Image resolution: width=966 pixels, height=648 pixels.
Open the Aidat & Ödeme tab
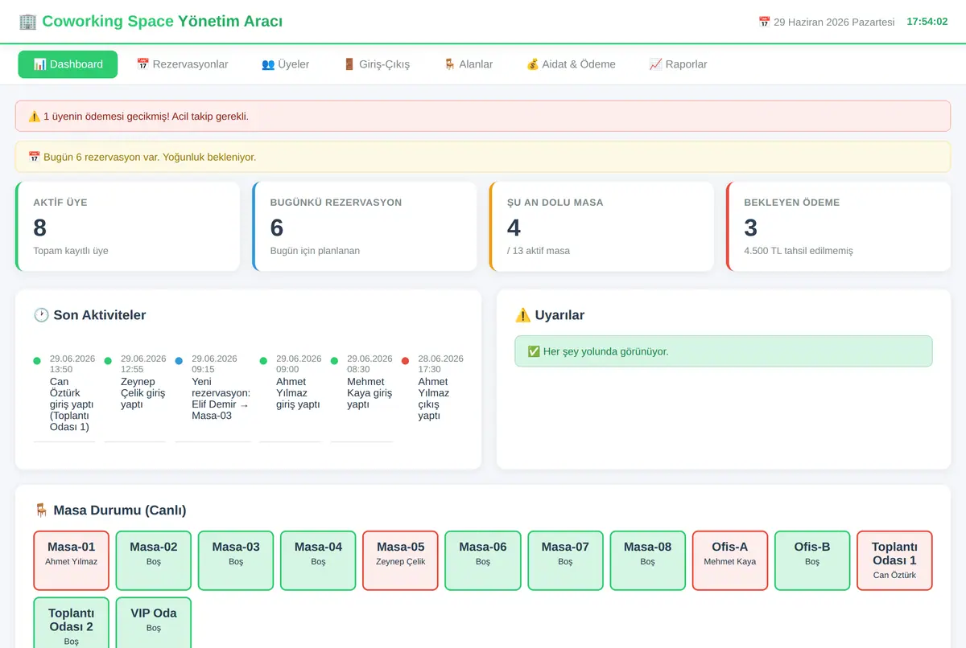coord(571,64)
